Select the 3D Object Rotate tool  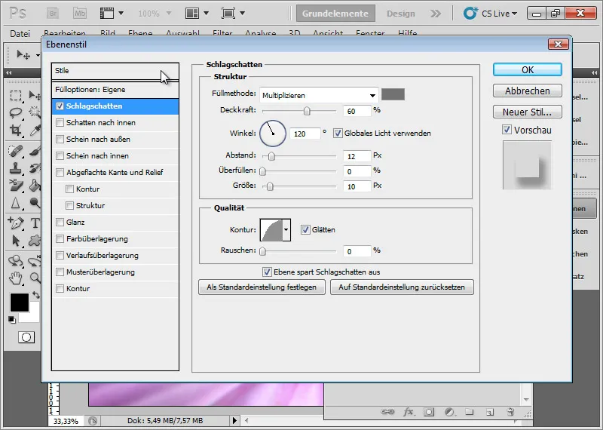pos(16,260)
